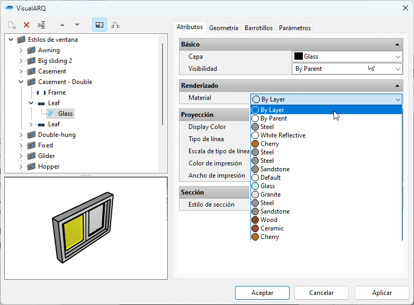Select Wood material from list
The image size is (414, 305).
click(x=326, y=220)
